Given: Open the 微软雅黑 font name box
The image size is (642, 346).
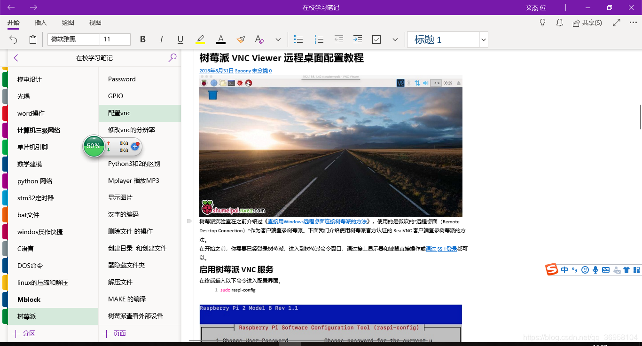Looking at the screenshot, I should pyautogui.click(x=74, y=39).
